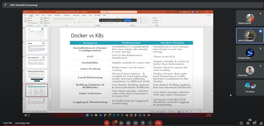Switch to the Review ribbon tab
Viewport: 264px width, 126px height.
pyautogui.click(x=84, y=15)
